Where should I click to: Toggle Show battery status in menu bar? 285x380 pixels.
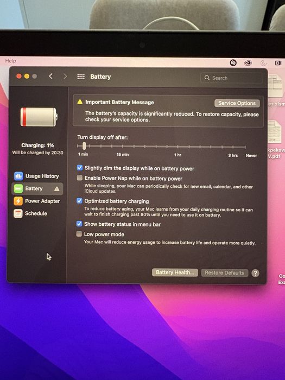pos(79,224)
